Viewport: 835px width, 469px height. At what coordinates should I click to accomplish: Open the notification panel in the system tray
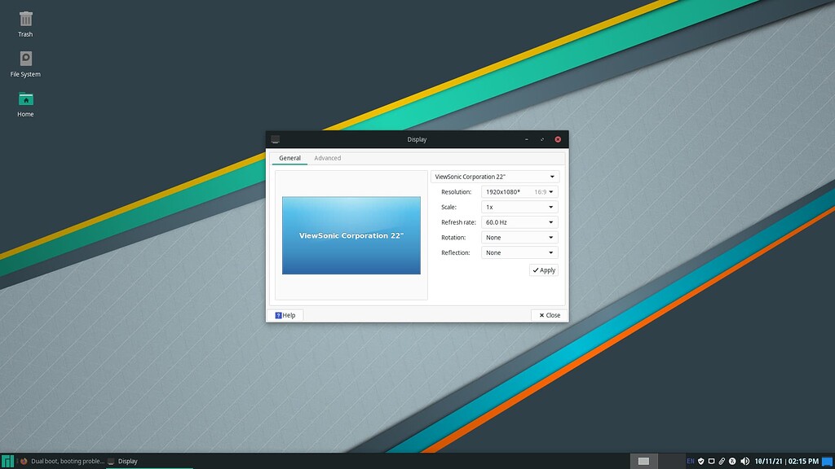711,461
